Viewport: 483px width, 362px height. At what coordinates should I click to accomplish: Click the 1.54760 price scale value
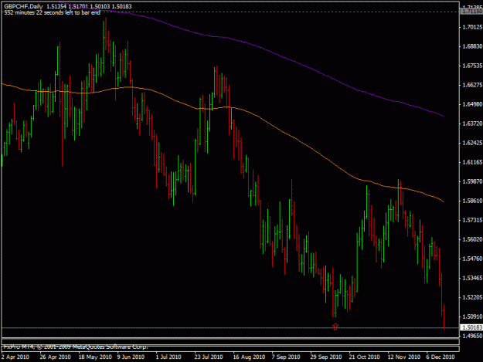point(472,259)
